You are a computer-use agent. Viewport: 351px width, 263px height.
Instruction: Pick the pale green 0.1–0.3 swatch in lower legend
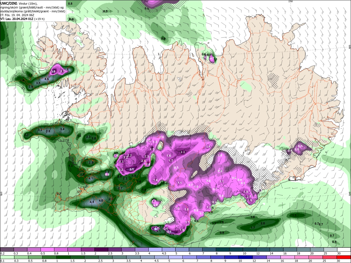click(7, 257)
